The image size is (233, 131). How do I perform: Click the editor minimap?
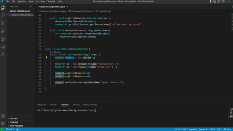[x=232, y=21]
